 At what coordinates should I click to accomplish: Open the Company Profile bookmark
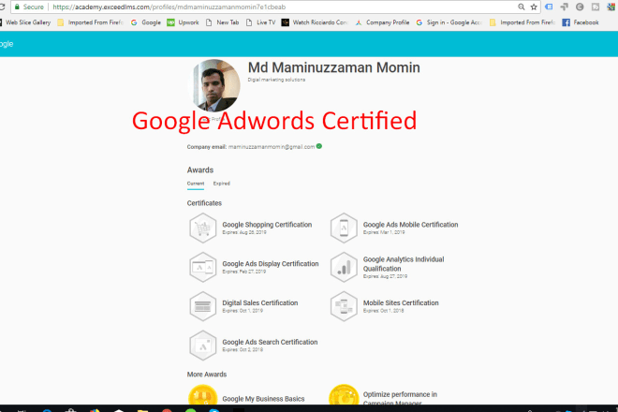point(382,22)
